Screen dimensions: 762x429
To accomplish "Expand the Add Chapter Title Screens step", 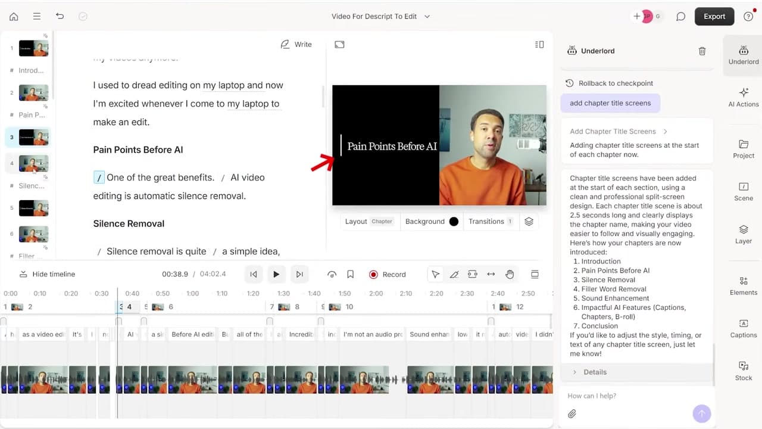I will click(x=619, y=132).
